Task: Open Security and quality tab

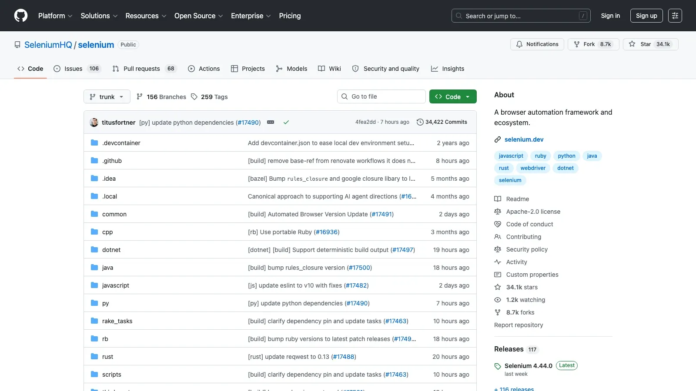Action: (386, 69)
